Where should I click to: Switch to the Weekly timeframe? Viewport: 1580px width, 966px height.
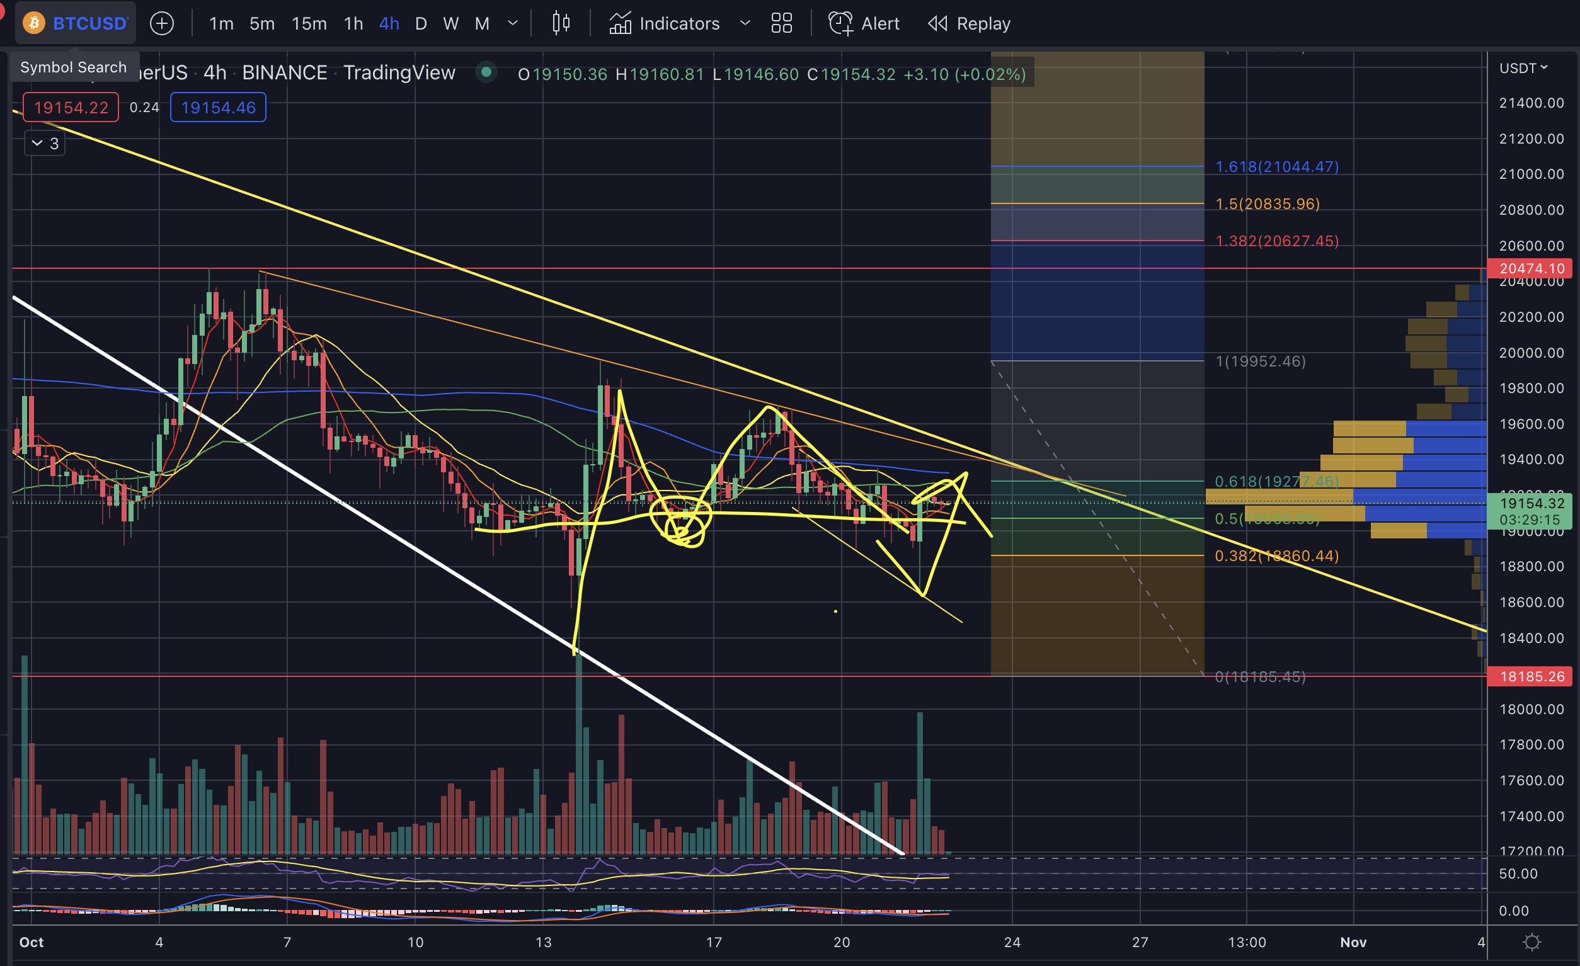451,24
